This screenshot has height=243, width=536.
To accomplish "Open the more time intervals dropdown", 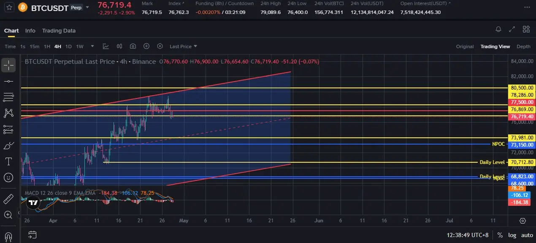I will click(92, 46).
